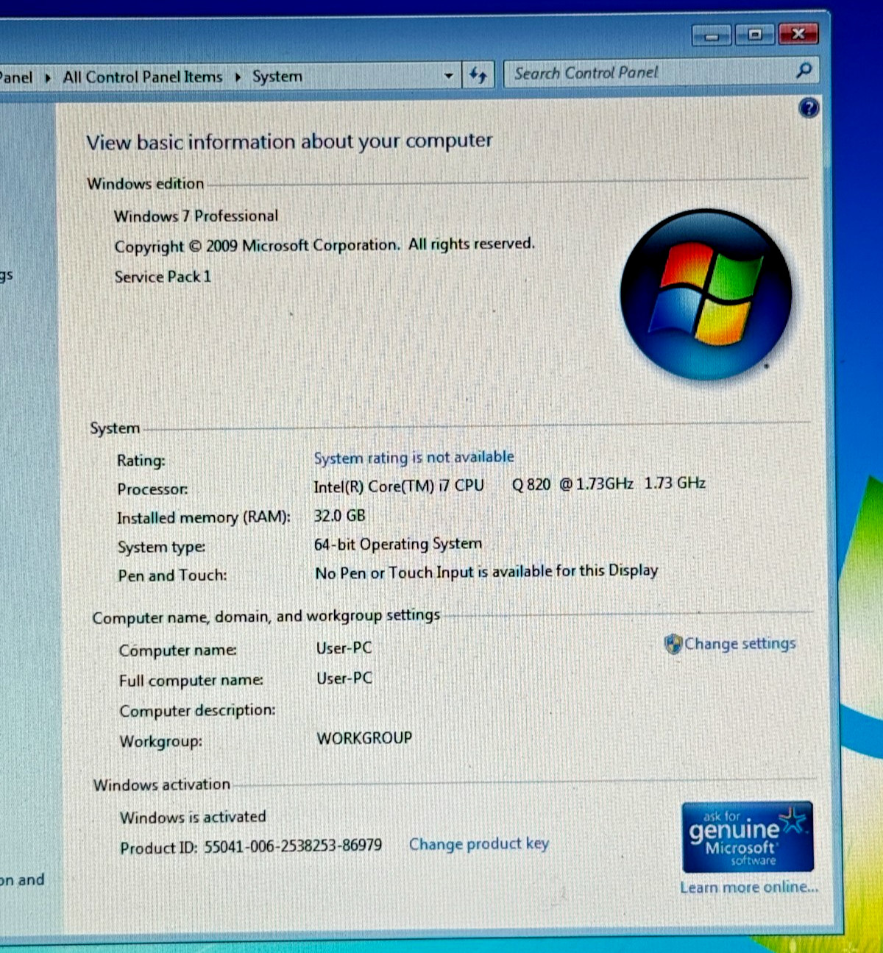Click the Change settings link
The width and height of the screenshot is (883, 953).
[x=740, y=643]
